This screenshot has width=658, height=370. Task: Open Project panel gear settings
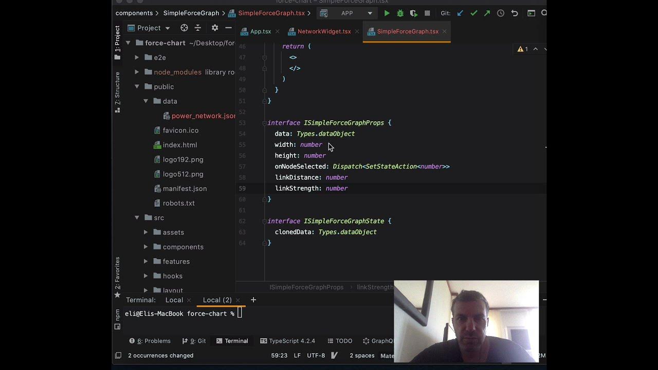coord(215,28)
